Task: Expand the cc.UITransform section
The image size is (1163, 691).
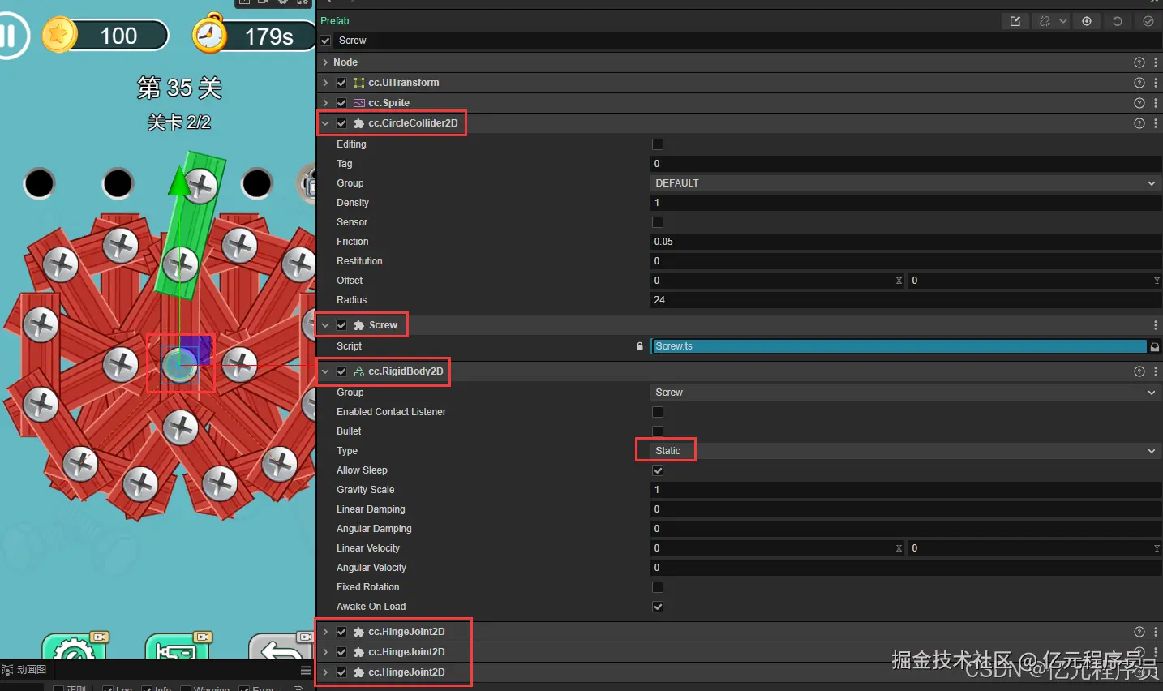Action: pyautogui.click(x=325, y=83)
